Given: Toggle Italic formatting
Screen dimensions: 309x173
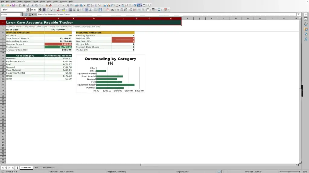Looking at the screenshot, I should [x=48, y=10].
